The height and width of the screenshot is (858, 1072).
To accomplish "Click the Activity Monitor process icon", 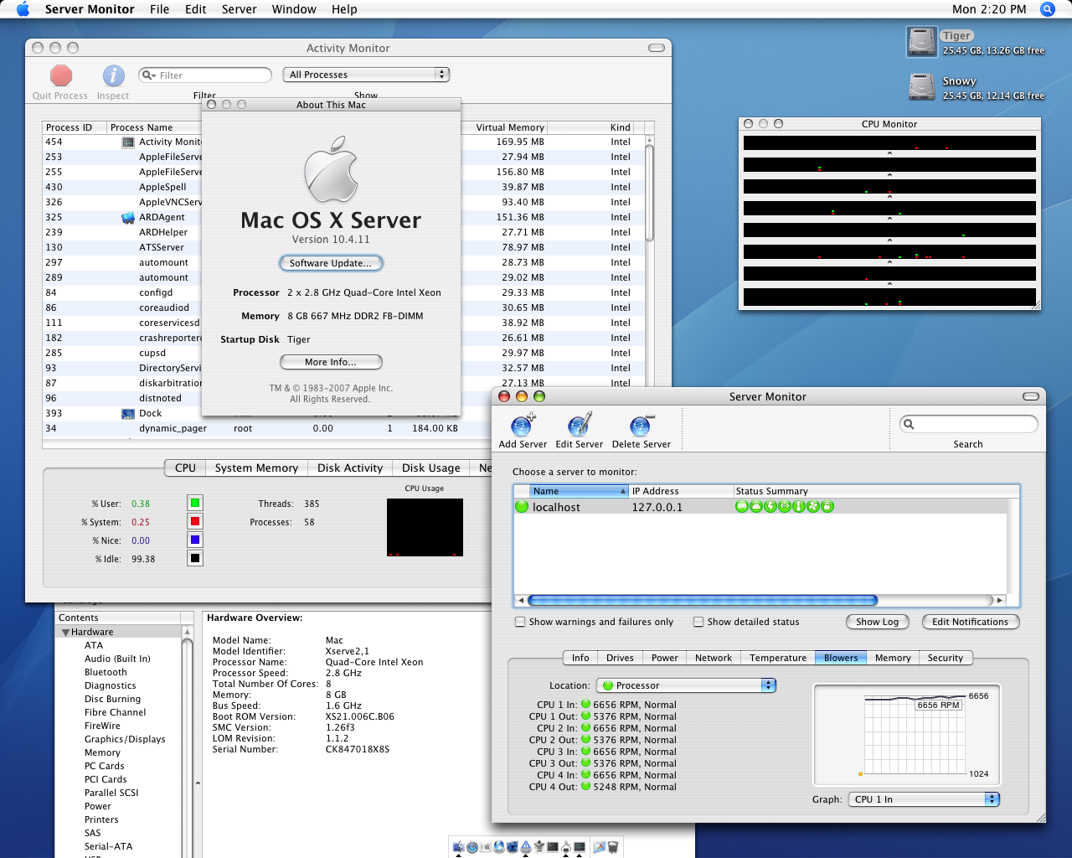I will pyautogui.click(x=128, y=142).
